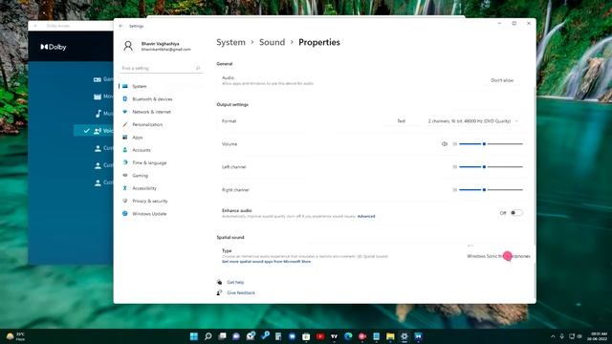Screen dimensions: 612x344
Task: Open Accessibility settings
Action: tap(160, 188)
